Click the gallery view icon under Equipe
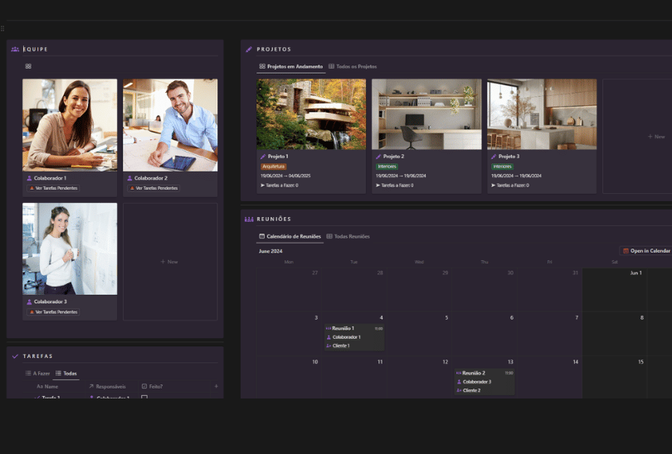 28,66
